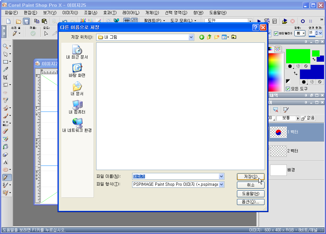The width and height of the screenshot is (326, 234).
Task: Select the Dropper tool
Action: (5, 69)
